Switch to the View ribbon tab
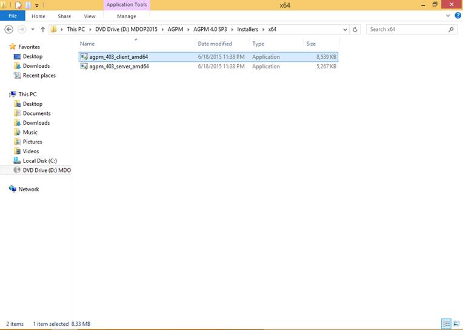Viewport: 463px width, 330px height. click(x=90, y=16)
